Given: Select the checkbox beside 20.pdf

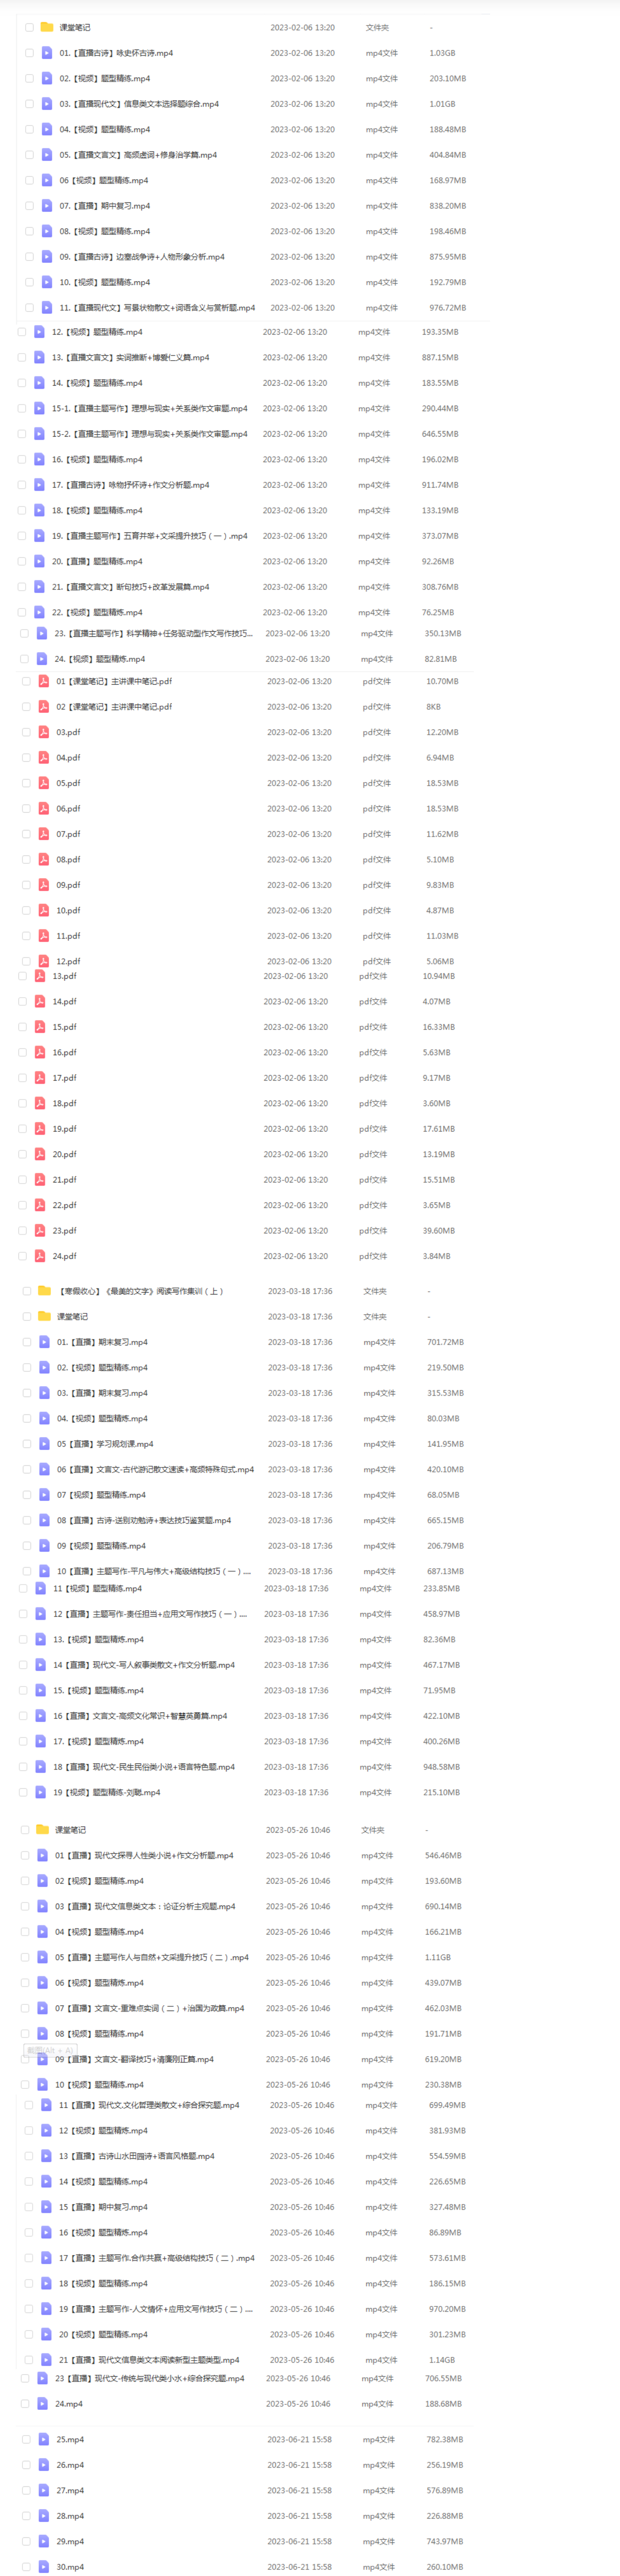Looking at the screenshot, I should coord(22,1154).
